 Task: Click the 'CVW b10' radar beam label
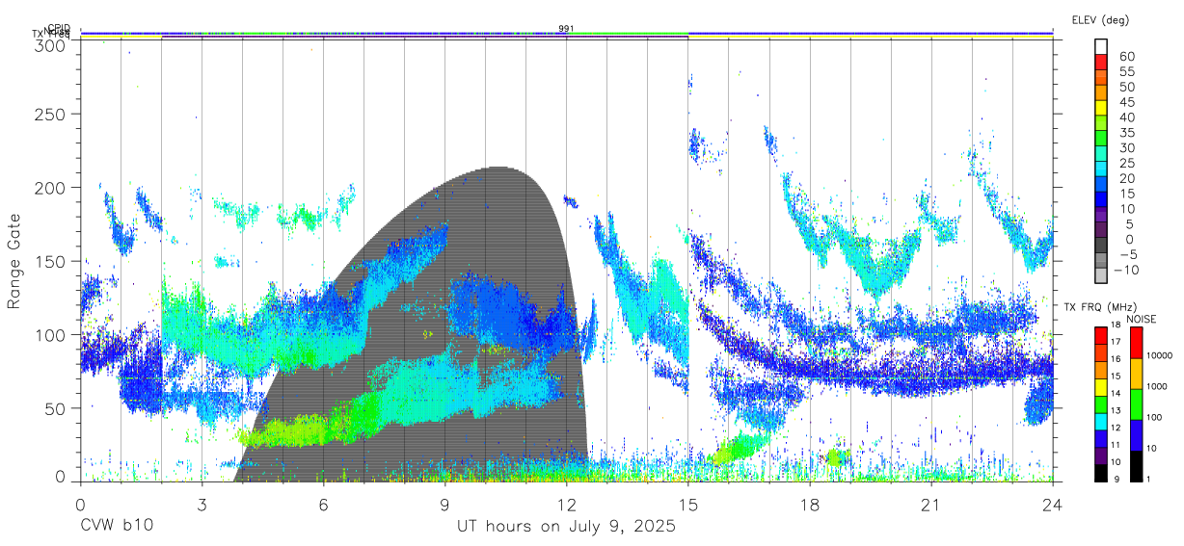pos(116,527)
